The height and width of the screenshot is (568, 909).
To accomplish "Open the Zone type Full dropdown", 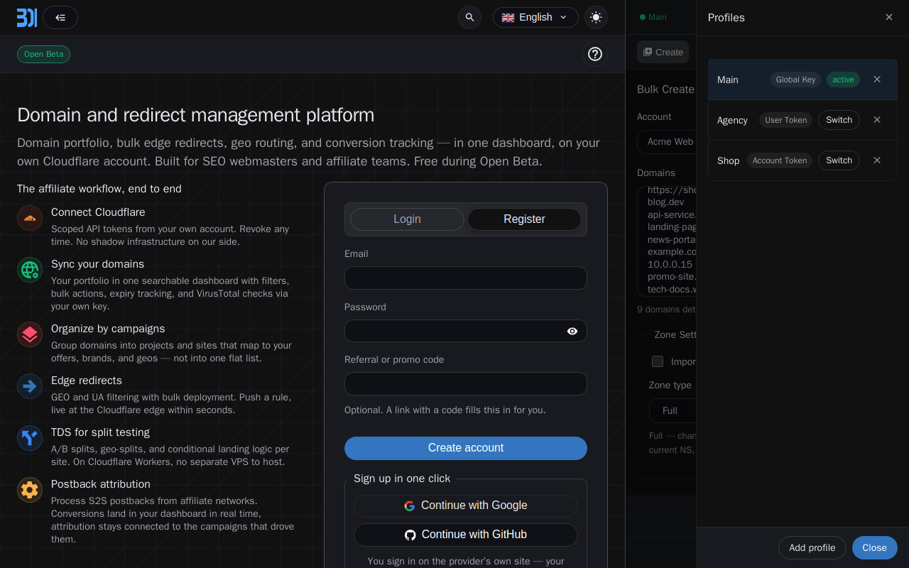I will pyautogui.click(x=673, y=411).
